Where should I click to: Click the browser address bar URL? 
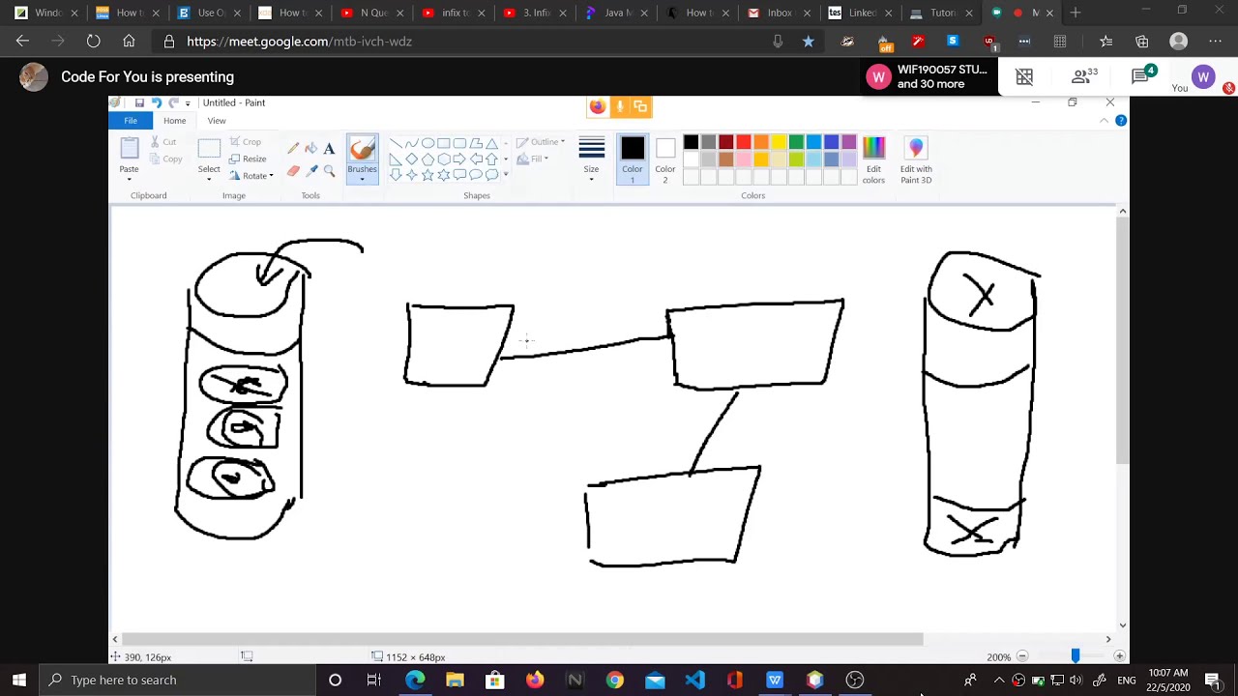point(299,42)
